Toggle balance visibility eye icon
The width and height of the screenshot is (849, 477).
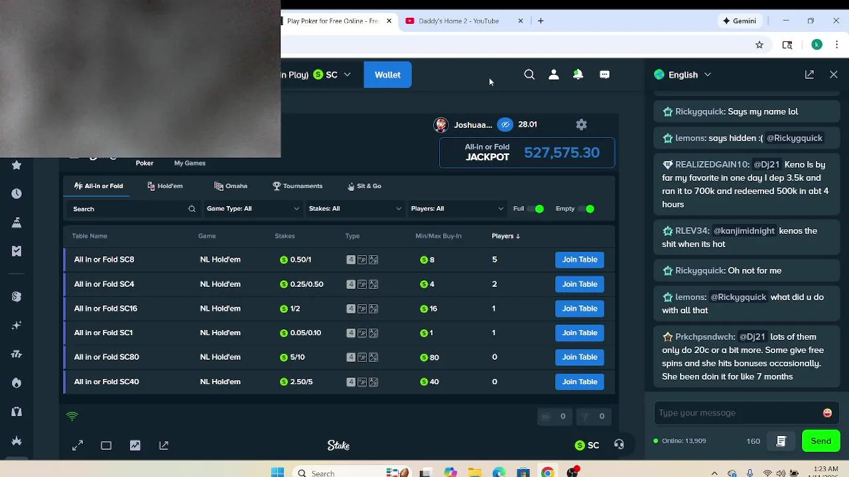click(505, 125)
